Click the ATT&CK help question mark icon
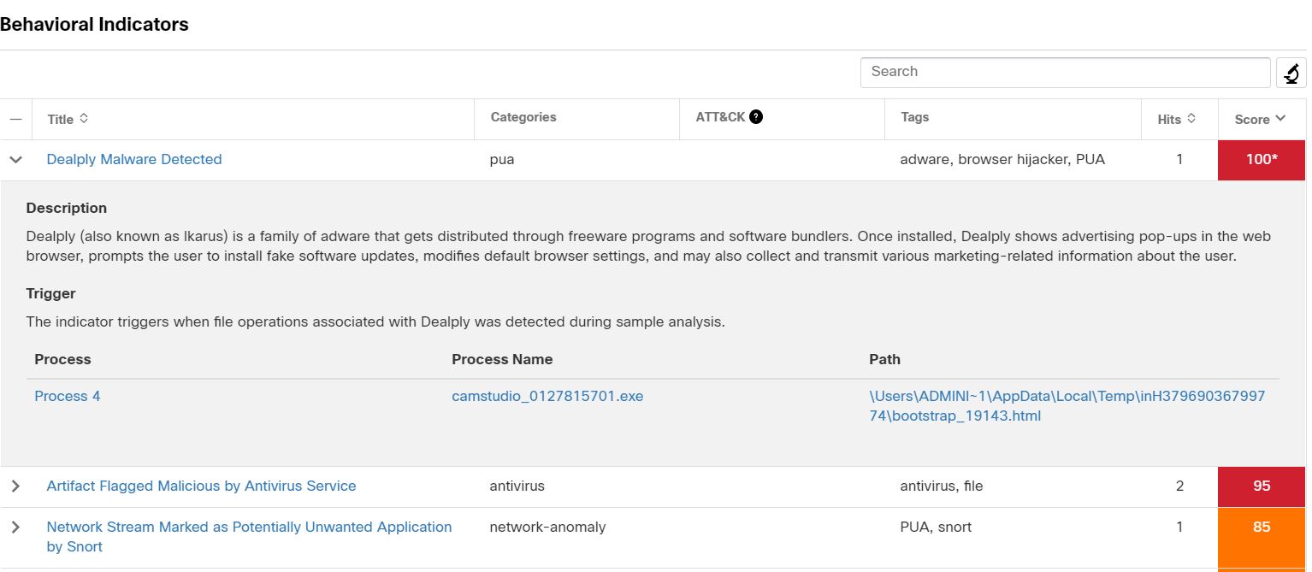1312x572 pixels. pyautogui.click(x=756, y=117)
